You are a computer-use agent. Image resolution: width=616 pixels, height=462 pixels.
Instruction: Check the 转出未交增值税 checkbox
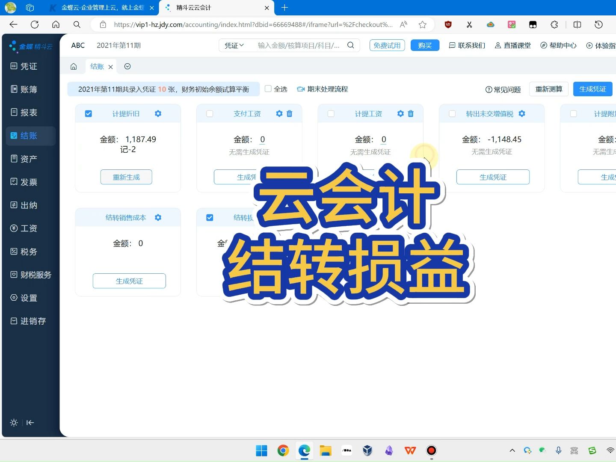pyautogui.click(x=452, y=114)
